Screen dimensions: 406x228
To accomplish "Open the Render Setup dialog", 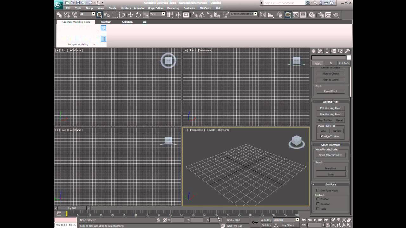I will coord(321,15).
